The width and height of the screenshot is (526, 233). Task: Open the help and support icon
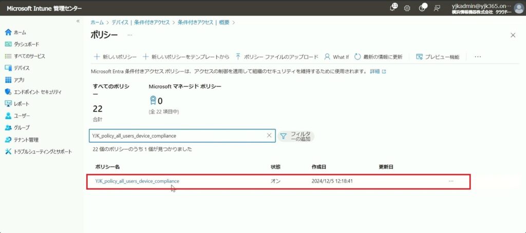coord(423,8)
